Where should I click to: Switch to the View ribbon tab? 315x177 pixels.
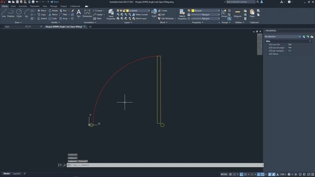45,6
